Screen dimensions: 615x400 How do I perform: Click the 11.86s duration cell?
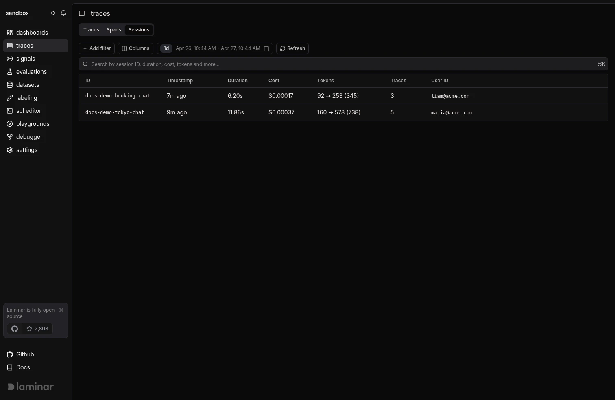coord(236,112)
